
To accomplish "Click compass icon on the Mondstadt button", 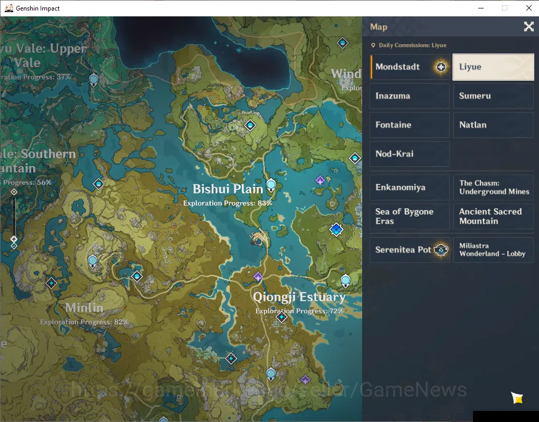I will (441, 66).
